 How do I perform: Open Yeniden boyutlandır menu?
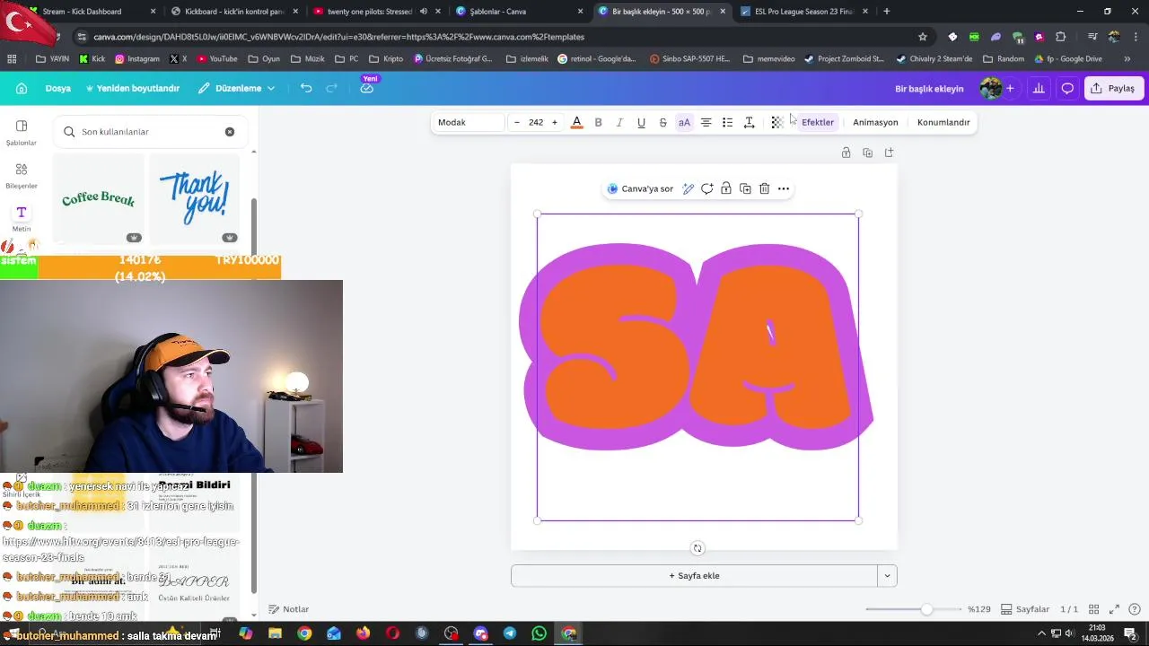[x=133, y=88]
